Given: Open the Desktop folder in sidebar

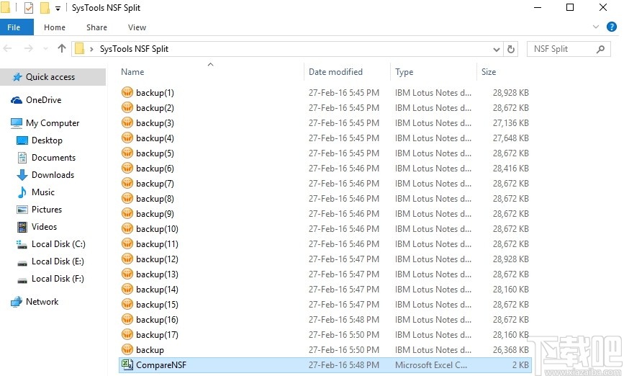Looking at the screenshot, I should 47,140.
